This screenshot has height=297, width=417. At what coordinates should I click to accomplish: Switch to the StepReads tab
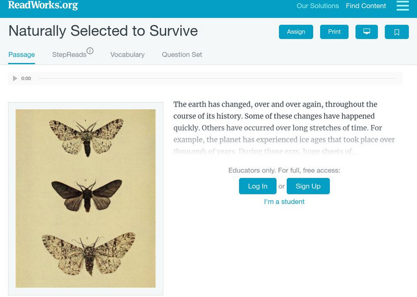pos(69,55)
